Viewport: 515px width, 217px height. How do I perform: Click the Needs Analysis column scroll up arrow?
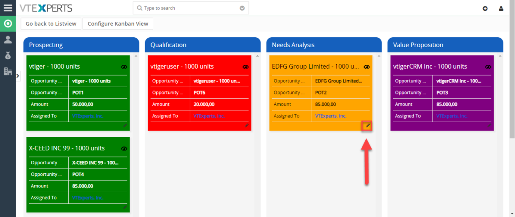click(379, 56)
